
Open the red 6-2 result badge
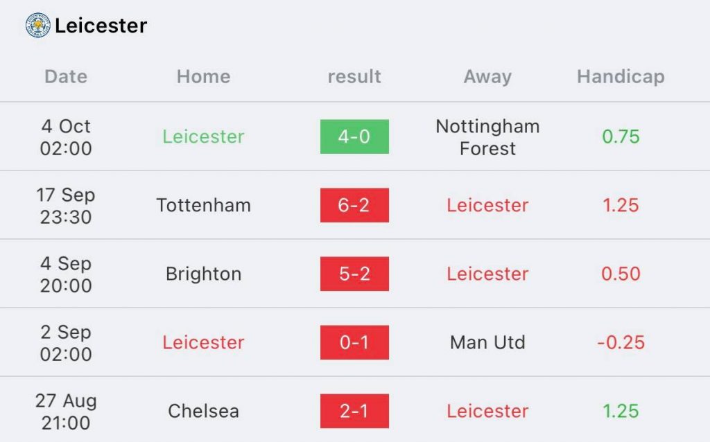coord(354,205)
